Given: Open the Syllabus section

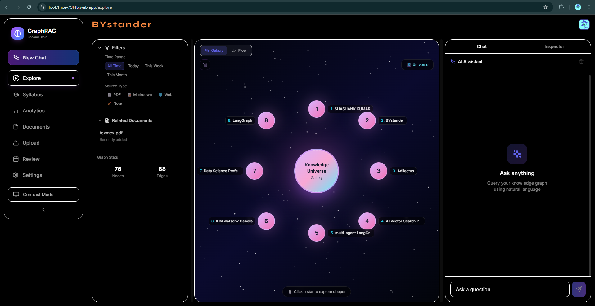Looking at the screenshot, I should coord(43,94).
